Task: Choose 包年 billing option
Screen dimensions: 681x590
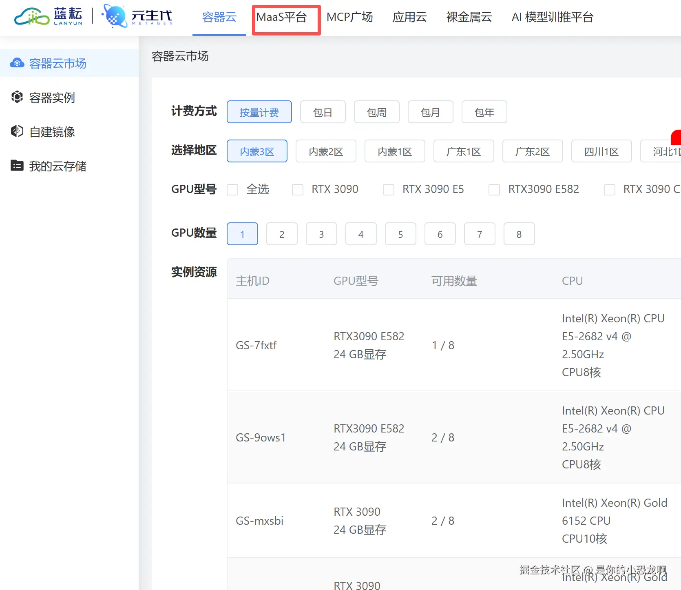Action: [484, 112]
